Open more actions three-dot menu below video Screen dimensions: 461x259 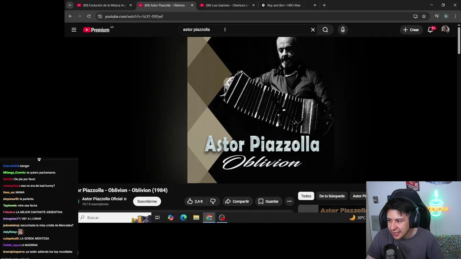(289, 201)
